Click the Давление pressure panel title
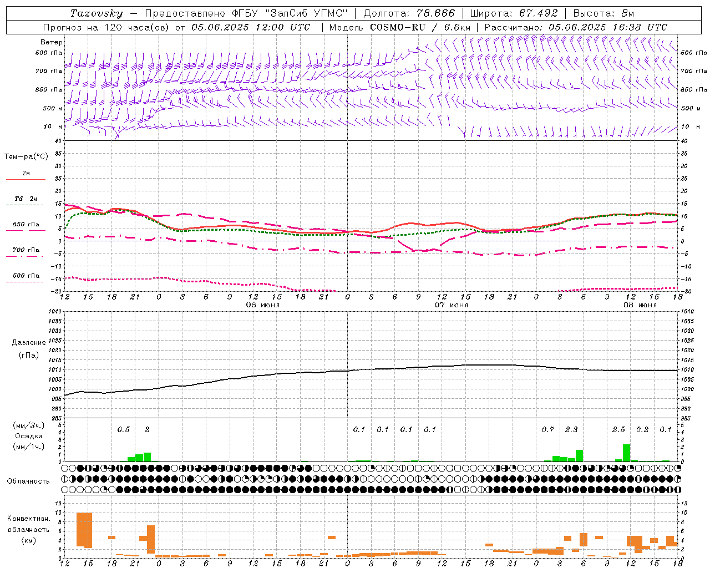 point(29,343)
